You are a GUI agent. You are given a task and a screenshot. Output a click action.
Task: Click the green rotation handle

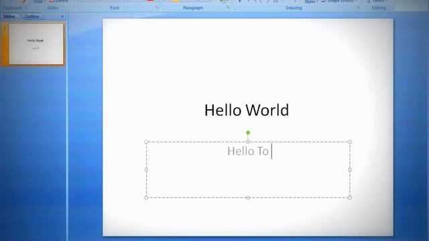(248, 133)
